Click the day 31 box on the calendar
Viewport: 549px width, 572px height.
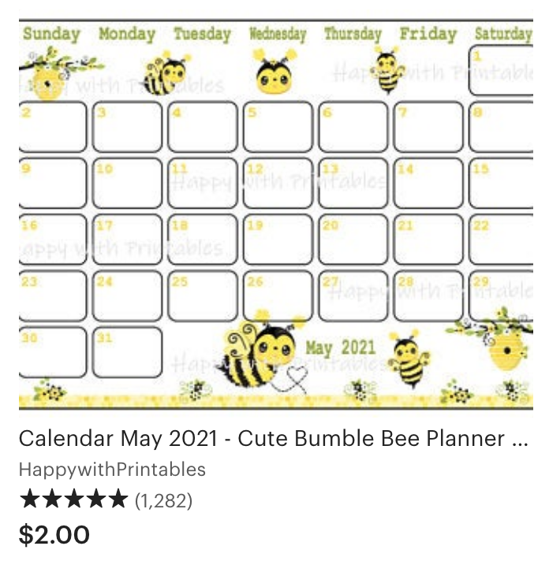pos(127,353)
